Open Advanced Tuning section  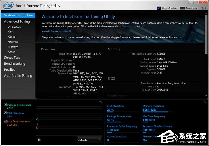17,21
